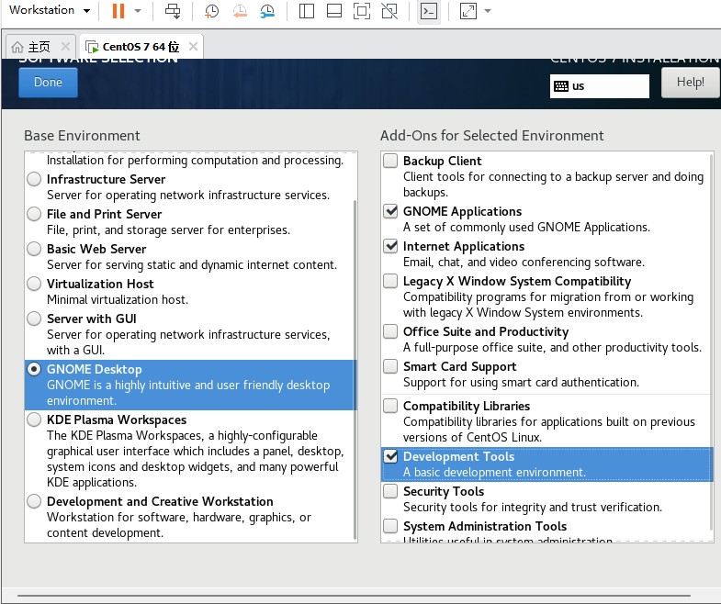Select Virtualization Host radio button
Image resolution: width=721 pixels, height=604 pixels.
(x=34, y=284)
